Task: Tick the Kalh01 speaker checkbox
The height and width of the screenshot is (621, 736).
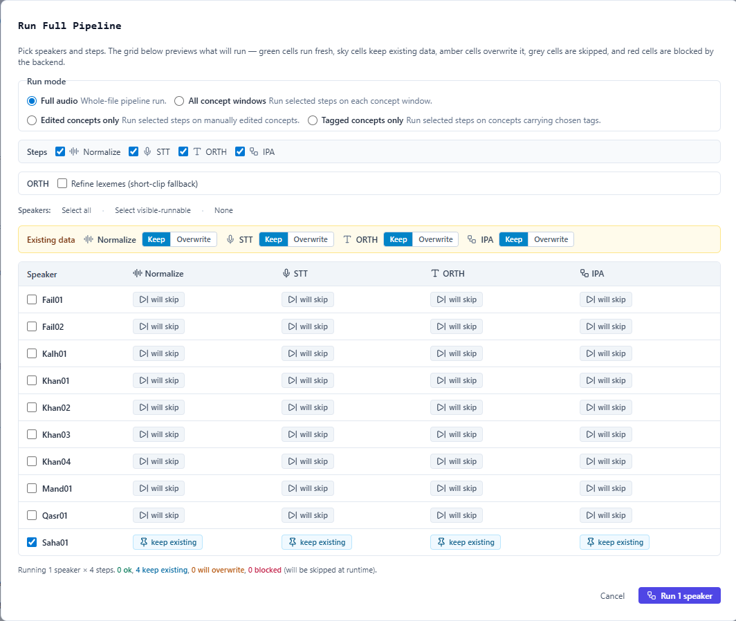Action: click(32, 353)
